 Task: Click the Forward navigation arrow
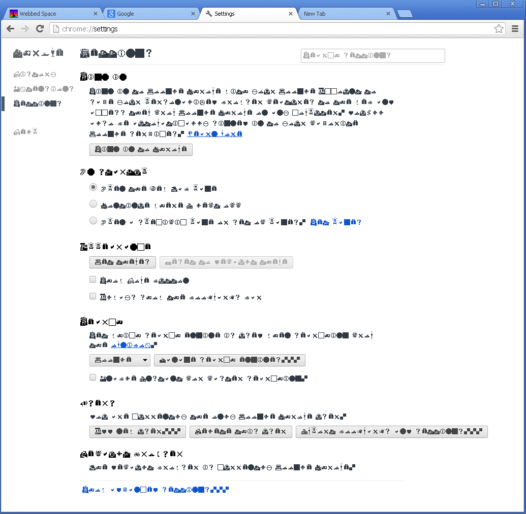(25, 29)
